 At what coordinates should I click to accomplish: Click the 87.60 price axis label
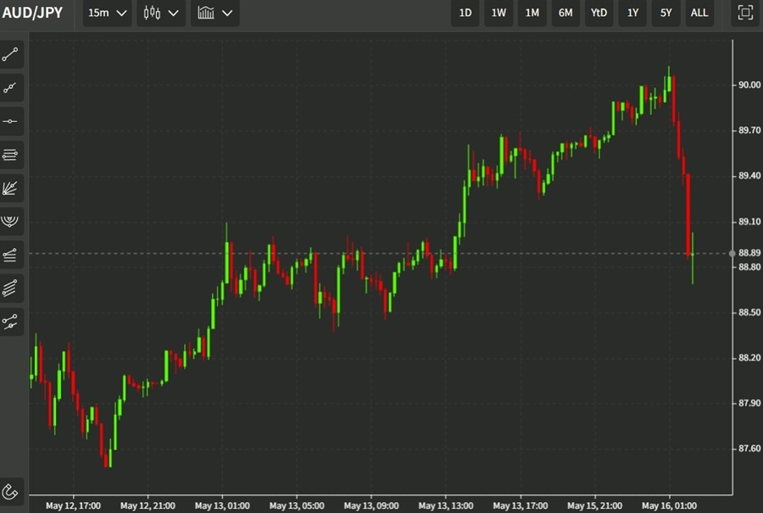(x=749, y=449)
